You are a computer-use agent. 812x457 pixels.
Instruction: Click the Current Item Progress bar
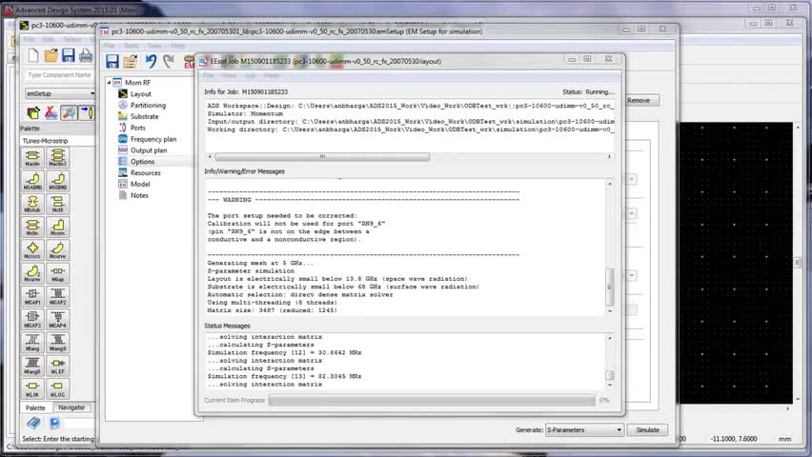pyautogui.click(x=432, y=400)
